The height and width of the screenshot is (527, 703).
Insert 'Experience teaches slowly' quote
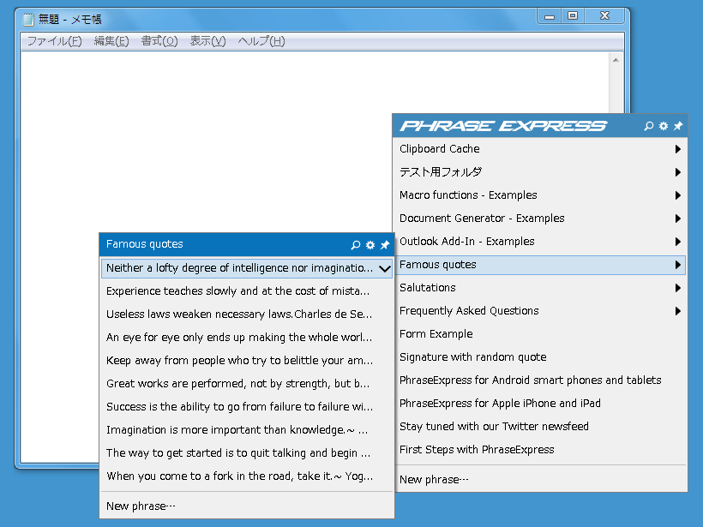tap(247, 291)
